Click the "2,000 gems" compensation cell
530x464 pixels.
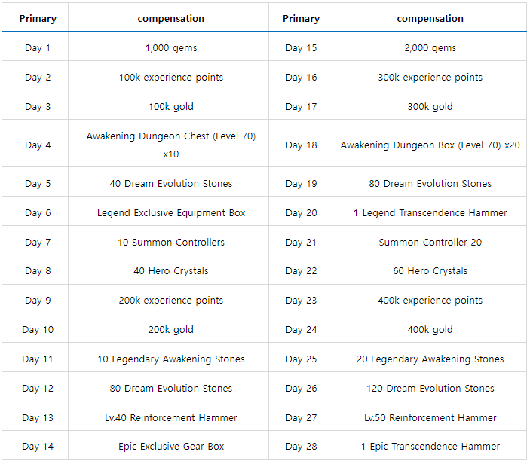tap(430, 48)
